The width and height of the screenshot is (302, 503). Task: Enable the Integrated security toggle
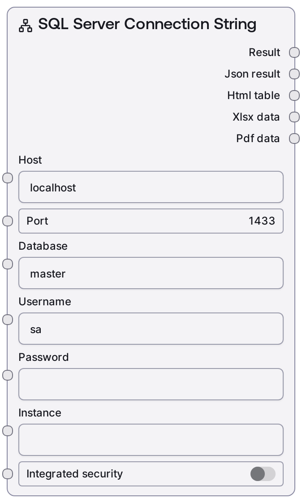click(263, 474)
